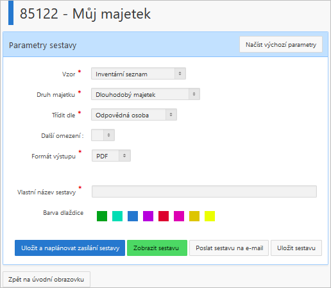
Task: Pick the purple tile color
Action: pyautogui.click(x=148, y=216)
